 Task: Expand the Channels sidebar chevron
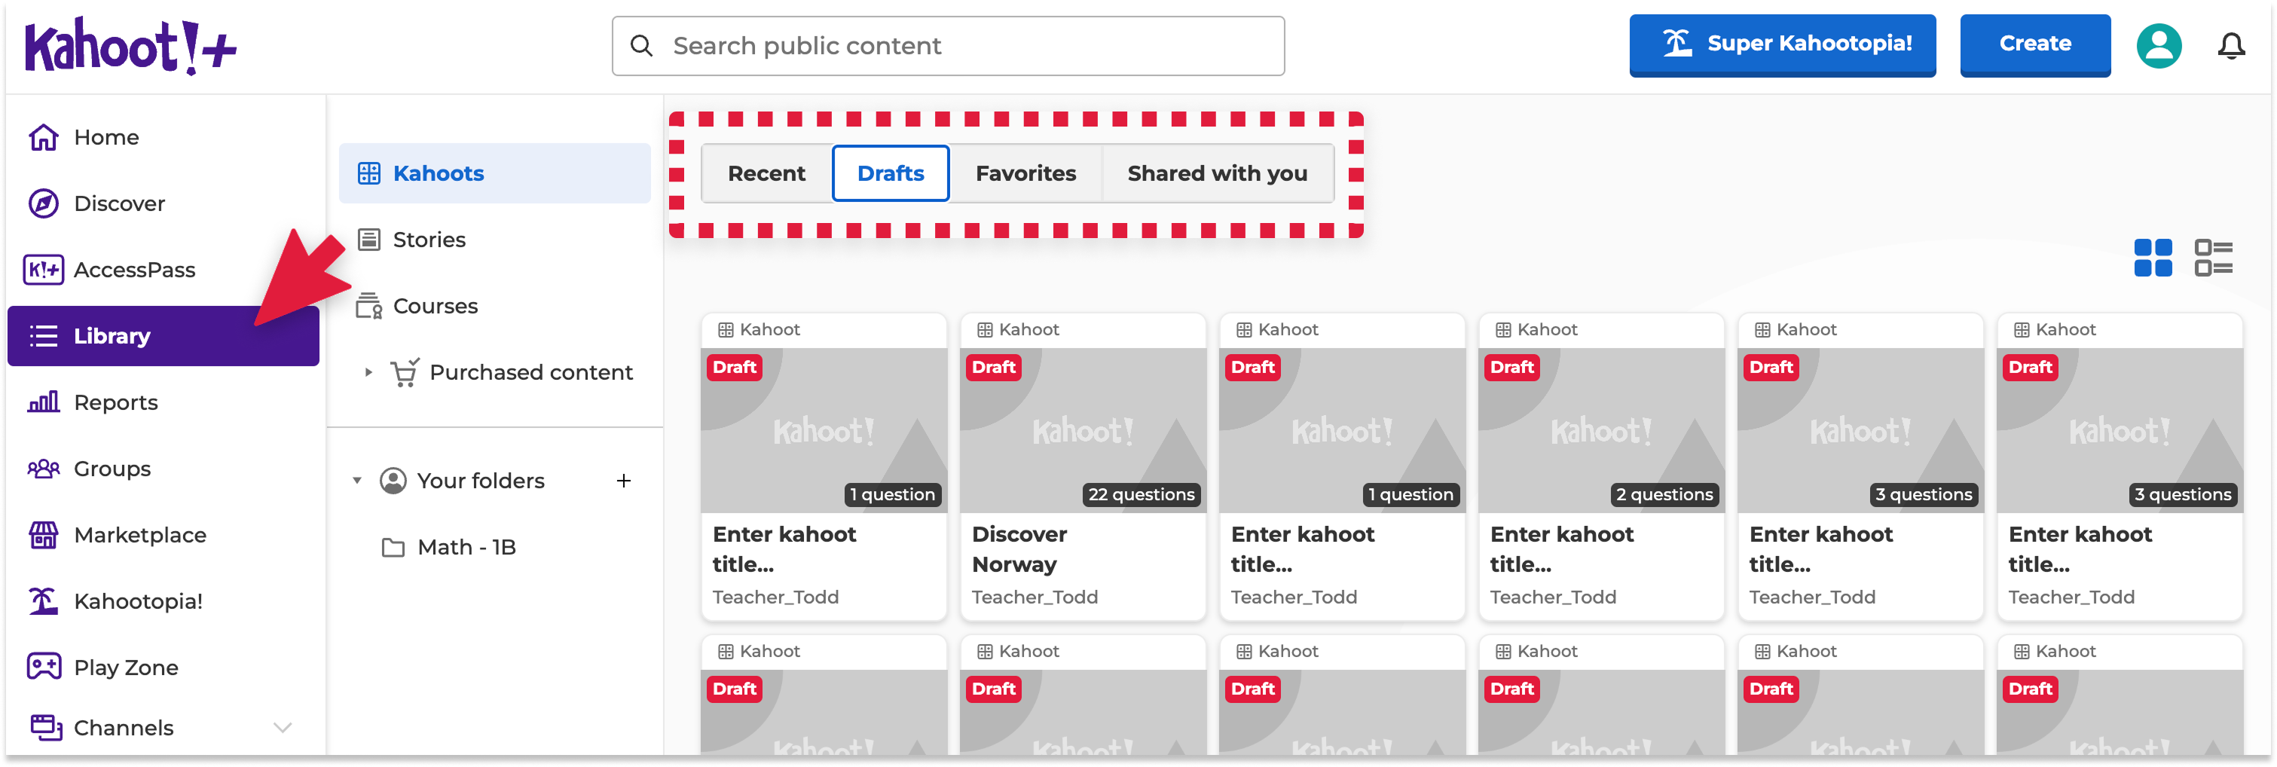coord(283,727)
